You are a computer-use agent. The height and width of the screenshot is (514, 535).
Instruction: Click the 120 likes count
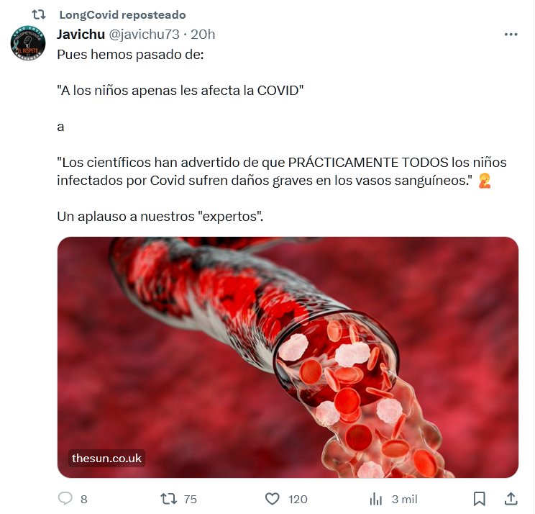coord(298,500)
